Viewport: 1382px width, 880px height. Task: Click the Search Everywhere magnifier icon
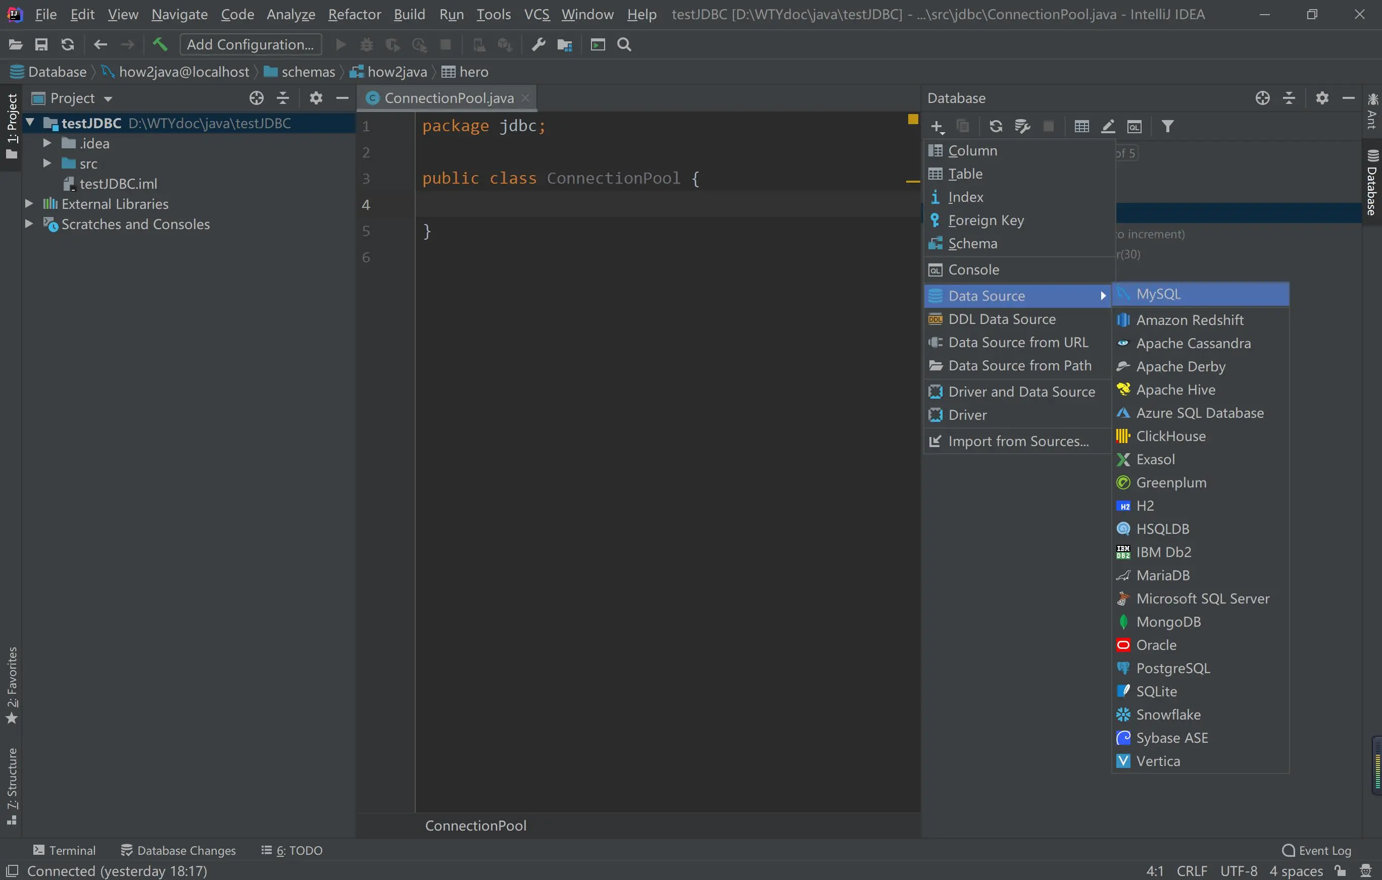click(x=624, y=44)
